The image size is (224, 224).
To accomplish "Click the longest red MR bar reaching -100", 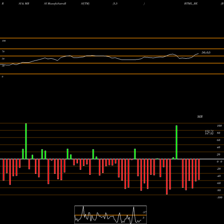I will (167, 177).
